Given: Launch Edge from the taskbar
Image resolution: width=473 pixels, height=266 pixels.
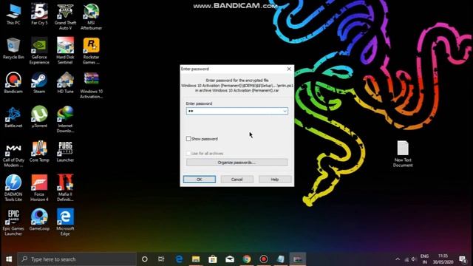Looking at the screenshot, I should (179, 259).
